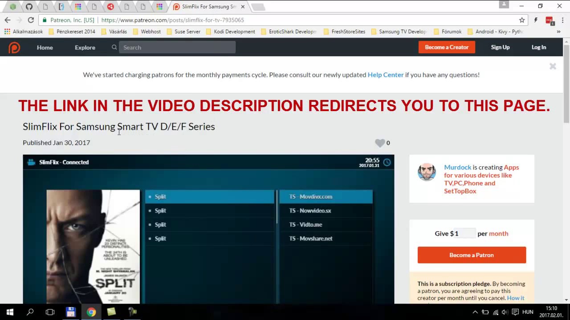This screenshot has height=320, width=570.
Task: Open taskbar search icon
Action: click(30, 312)
